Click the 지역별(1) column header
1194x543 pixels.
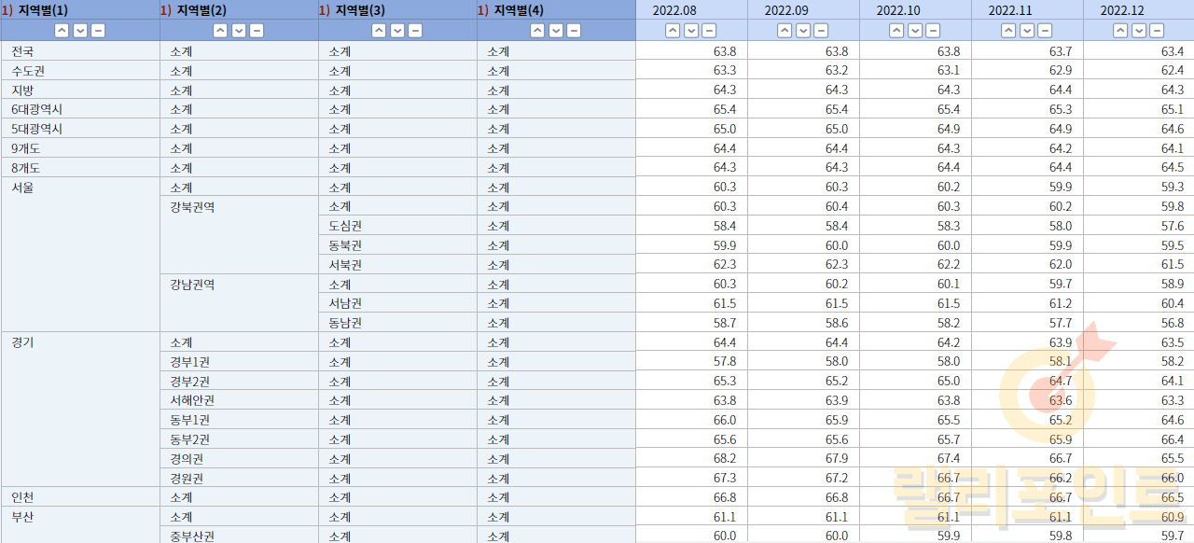[43, 10]
